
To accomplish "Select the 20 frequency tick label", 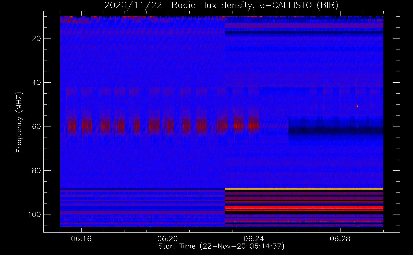I will point(36,39).
